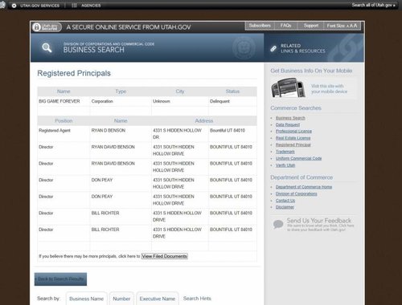Open the Professional License link

(293, 132)
